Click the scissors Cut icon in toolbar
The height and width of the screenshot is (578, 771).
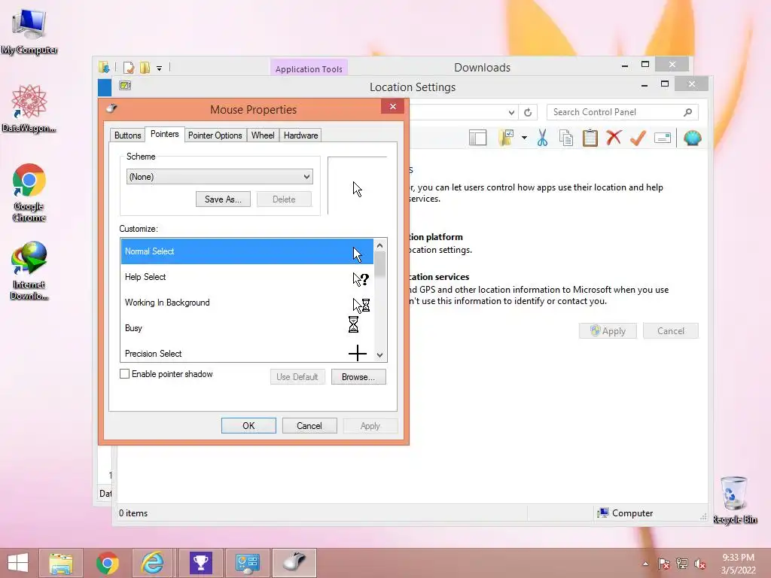coord(542,138)
